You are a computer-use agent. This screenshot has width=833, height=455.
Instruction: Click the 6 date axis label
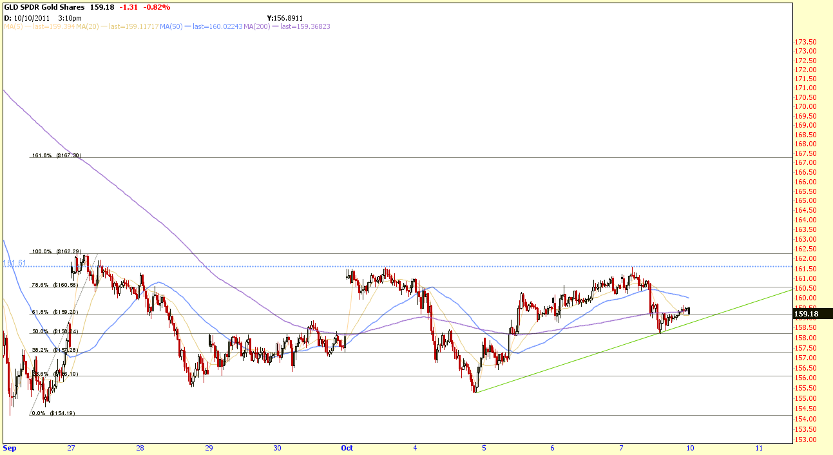coord(553,448)
